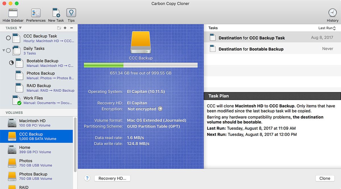Open the Tips lightbulb icon
The height and width of the screenshot is (189, 341).
[71, 13]
